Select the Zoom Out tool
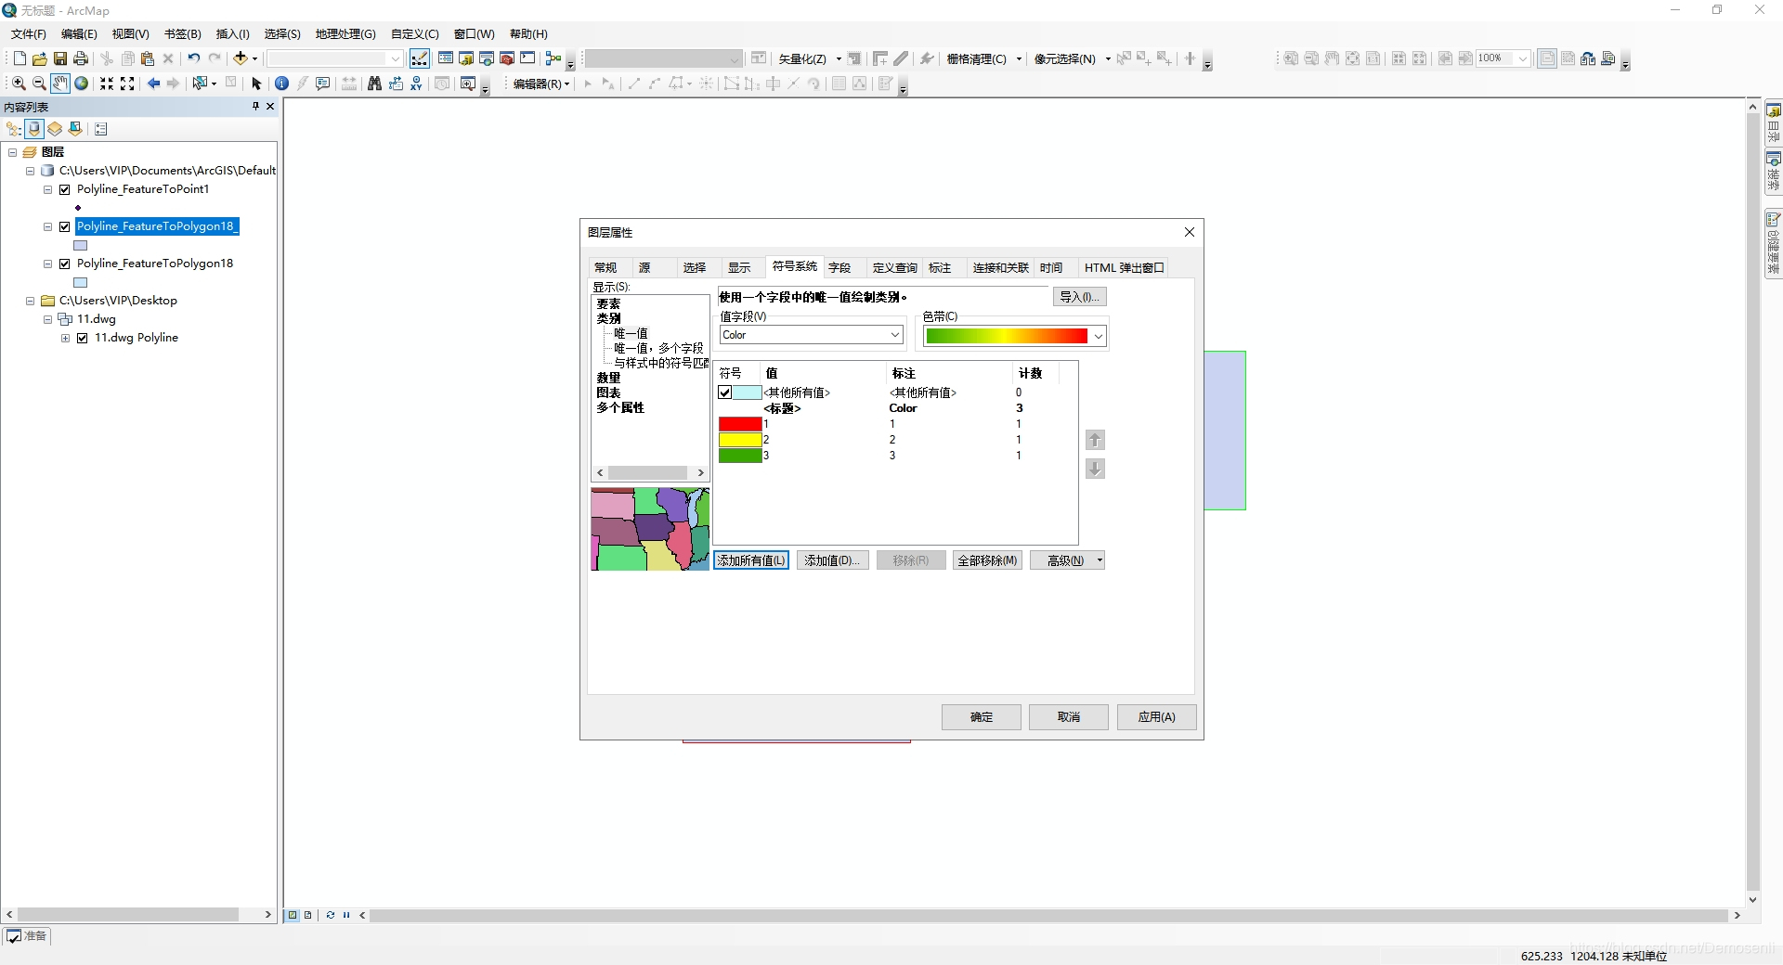1783x965 pixels. click(39, 84)
